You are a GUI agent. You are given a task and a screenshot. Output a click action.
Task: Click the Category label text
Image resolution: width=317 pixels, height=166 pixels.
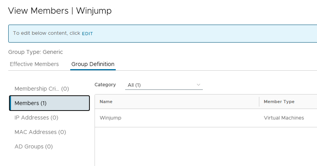click(105, 85)
